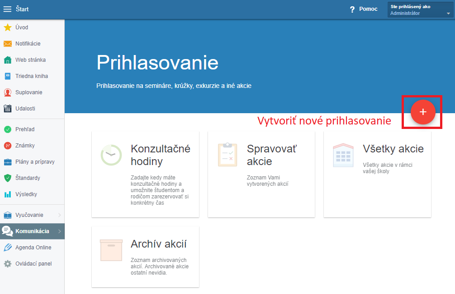This screenshot has width=455, height=294.
Task: Open the logged-in user Administrátor dropdown
Action: point(420,10)
